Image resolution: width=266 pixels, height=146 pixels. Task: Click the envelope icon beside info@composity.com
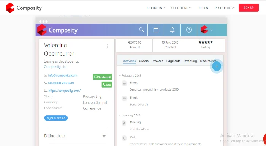click(x=46, y=75)
